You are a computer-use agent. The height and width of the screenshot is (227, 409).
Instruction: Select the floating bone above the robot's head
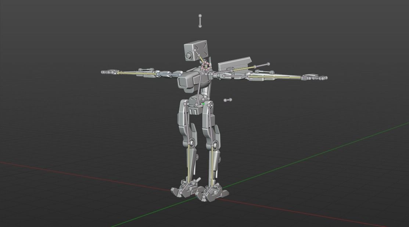[200, 21]
